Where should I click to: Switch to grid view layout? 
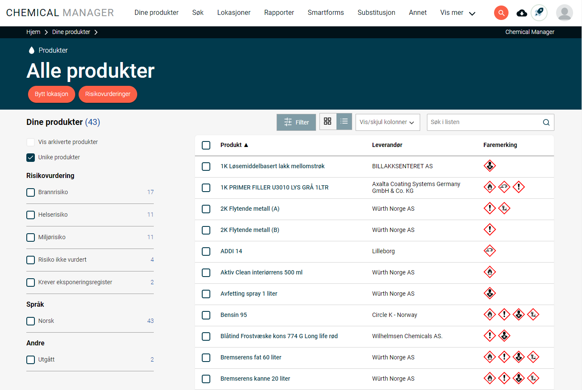(x=328, y=122)
